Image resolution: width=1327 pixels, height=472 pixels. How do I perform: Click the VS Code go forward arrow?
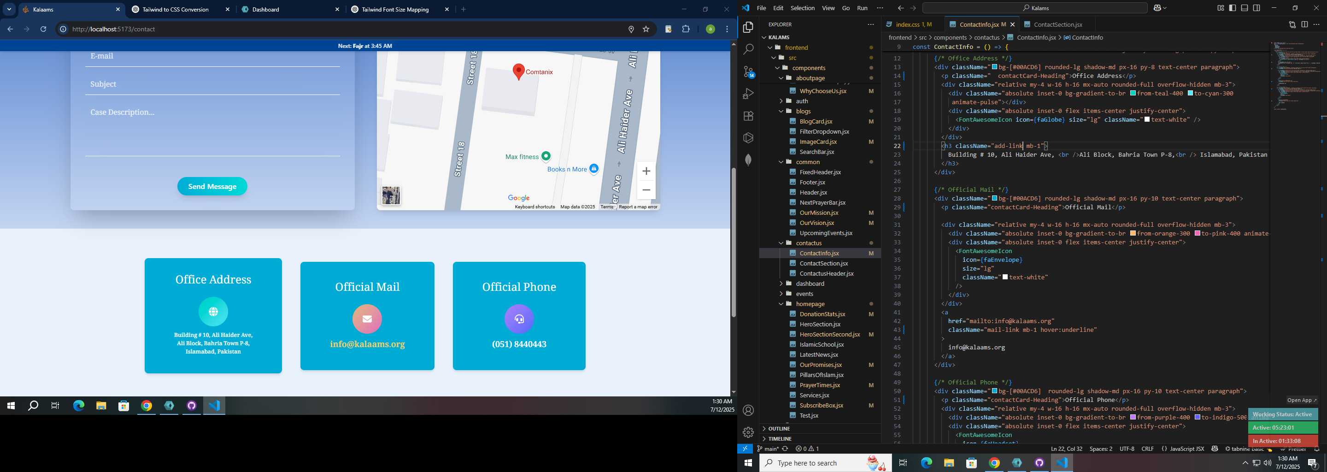tap(913, 8)
